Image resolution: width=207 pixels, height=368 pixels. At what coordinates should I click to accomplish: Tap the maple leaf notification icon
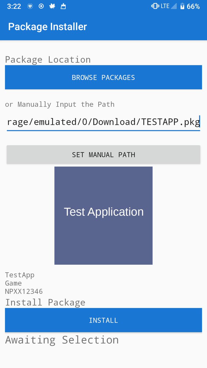coord(52,6)
